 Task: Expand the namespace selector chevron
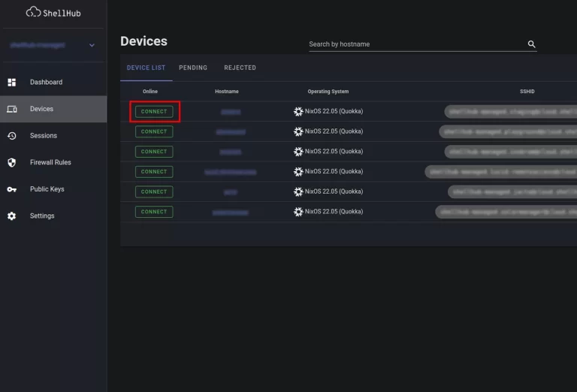[x=92, y=45]
